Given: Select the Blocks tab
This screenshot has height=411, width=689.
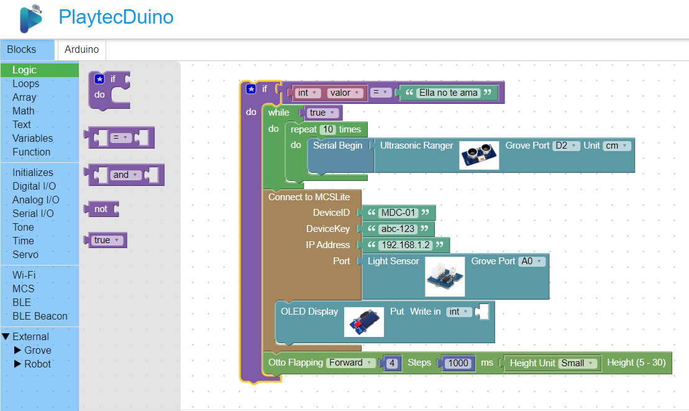Looking at the screenshot, I should pos(22,50).
